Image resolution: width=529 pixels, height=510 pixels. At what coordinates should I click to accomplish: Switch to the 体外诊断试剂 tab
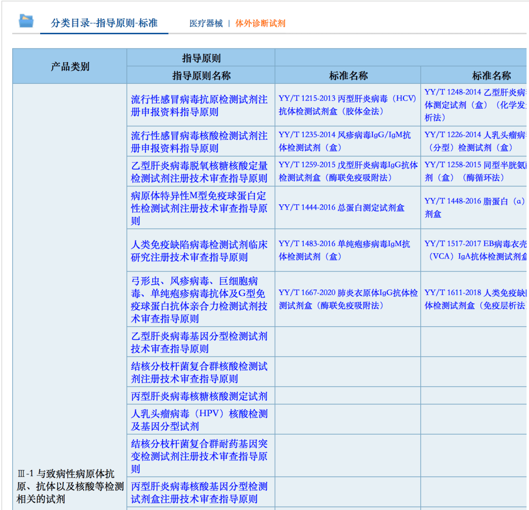point(260,24)
